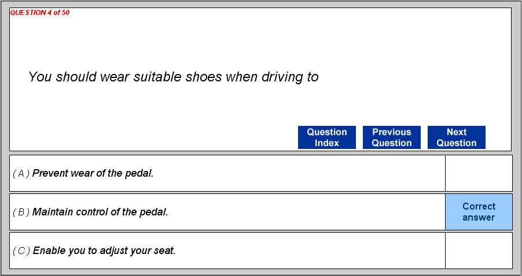522x276 pixels.
Task: Click the empty result cell beside answer C
Action: coord(479,251)
